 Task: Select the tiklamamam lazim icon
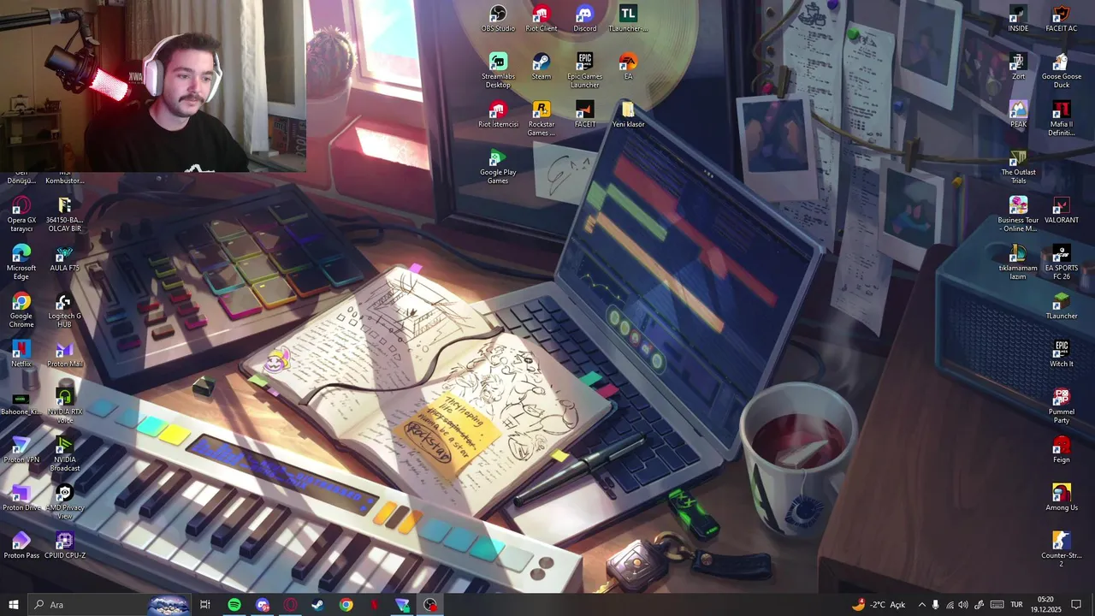point(1018,263)
